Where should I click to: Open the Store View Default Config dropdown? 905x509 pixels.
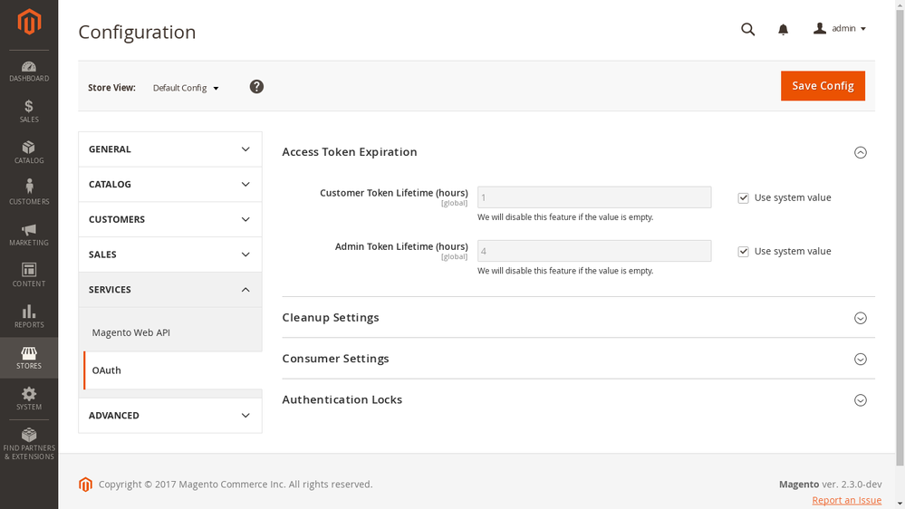coord(186,88)
